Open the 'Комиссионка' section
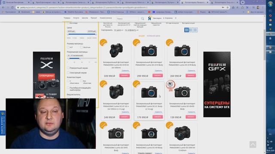Screen dimensions: 275x154 coord(106,18)
